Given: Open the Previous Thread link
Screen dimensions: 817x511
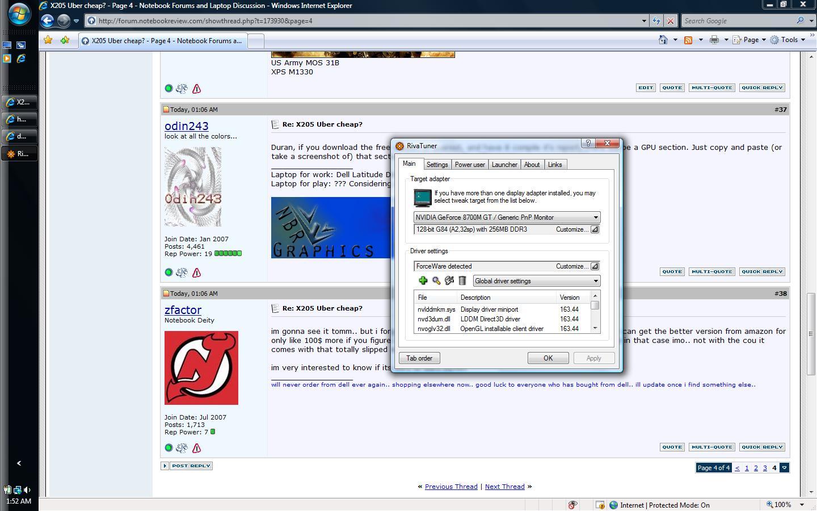Looking at the screenshot, I should tap(451, 487).
